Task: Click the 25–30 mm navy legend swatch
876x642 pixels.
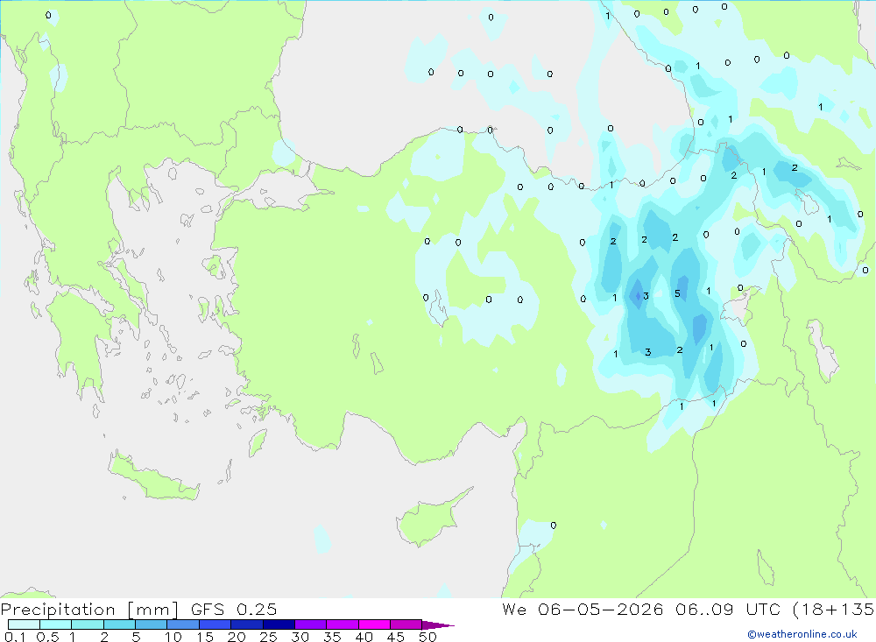Action: (x=279, y=624)
